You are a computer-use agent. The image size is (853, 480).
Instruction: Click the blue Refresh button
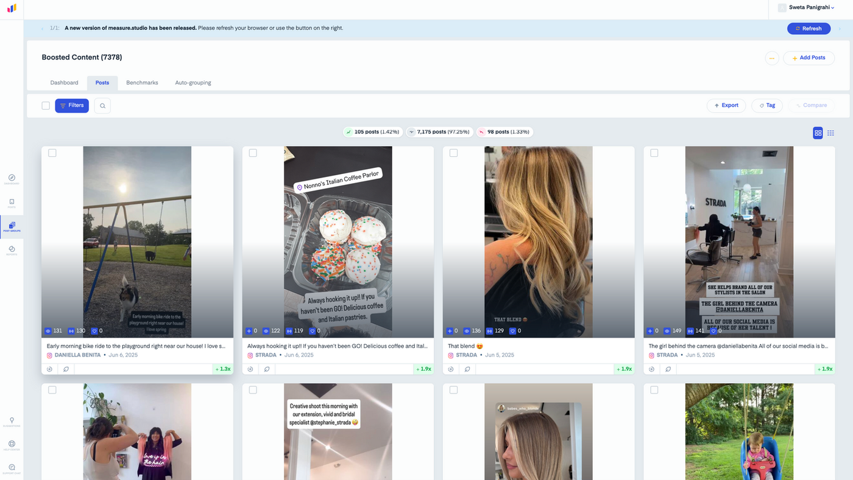pos(809,29)
